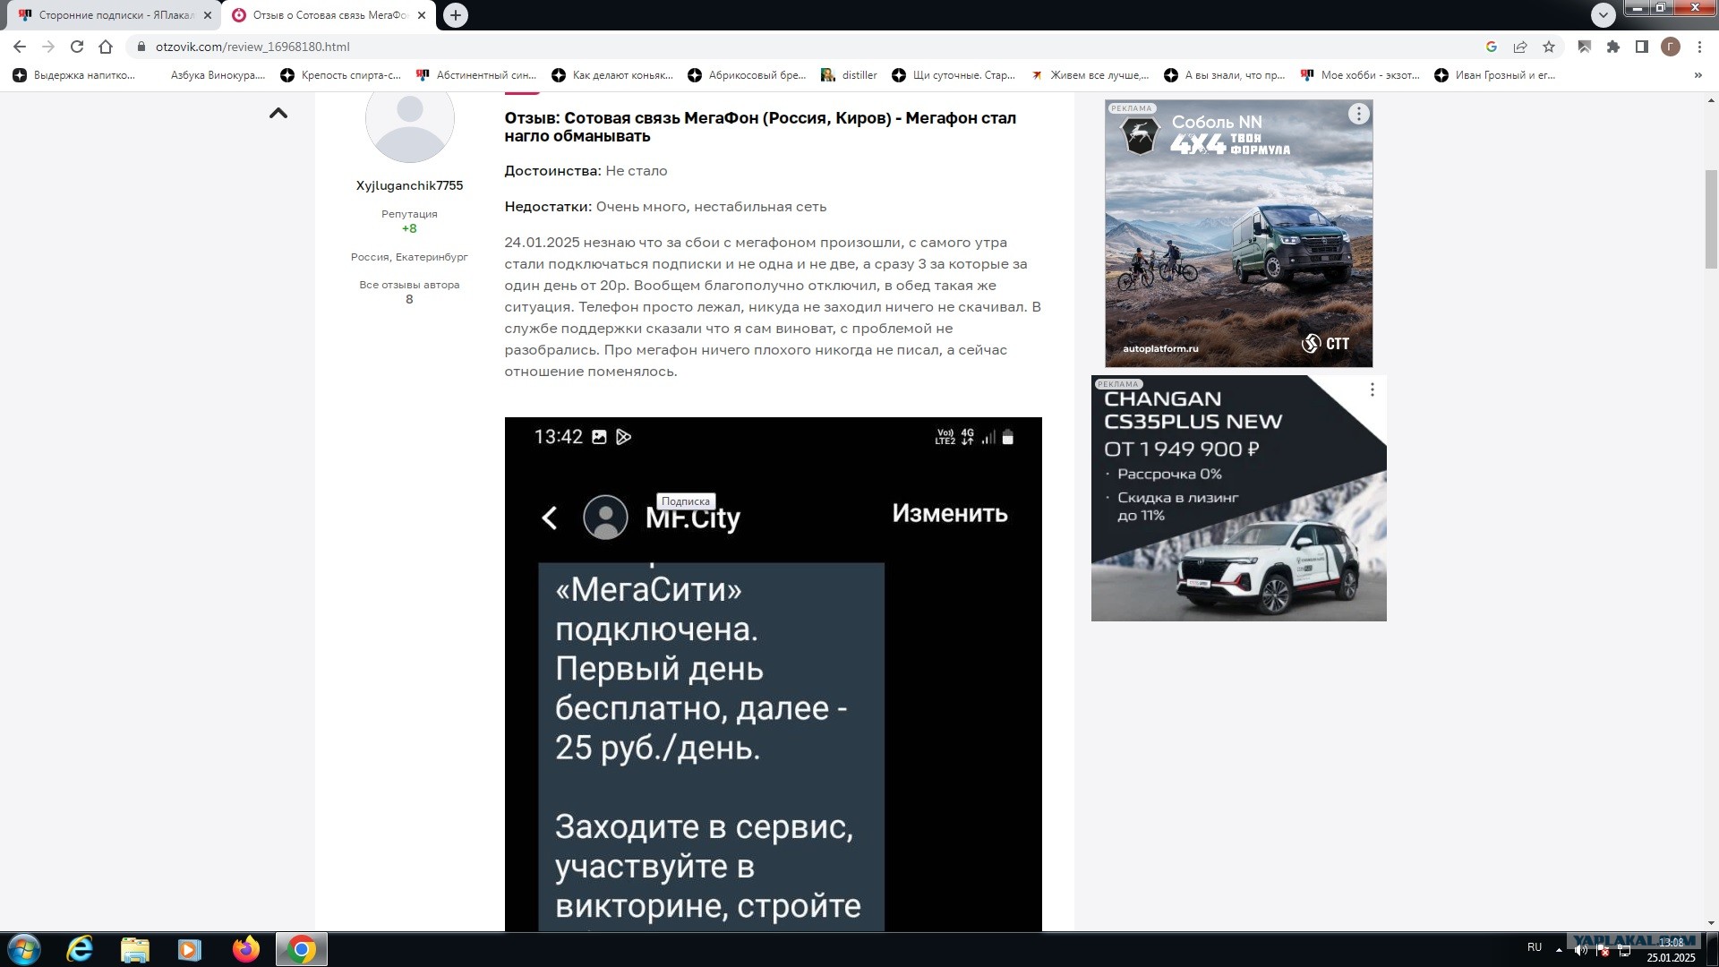The height and width of the screenshot is (967, 1719).
Task: Switch to the Сторонние подписки - ЯПлакал tab
Action: 114,15
